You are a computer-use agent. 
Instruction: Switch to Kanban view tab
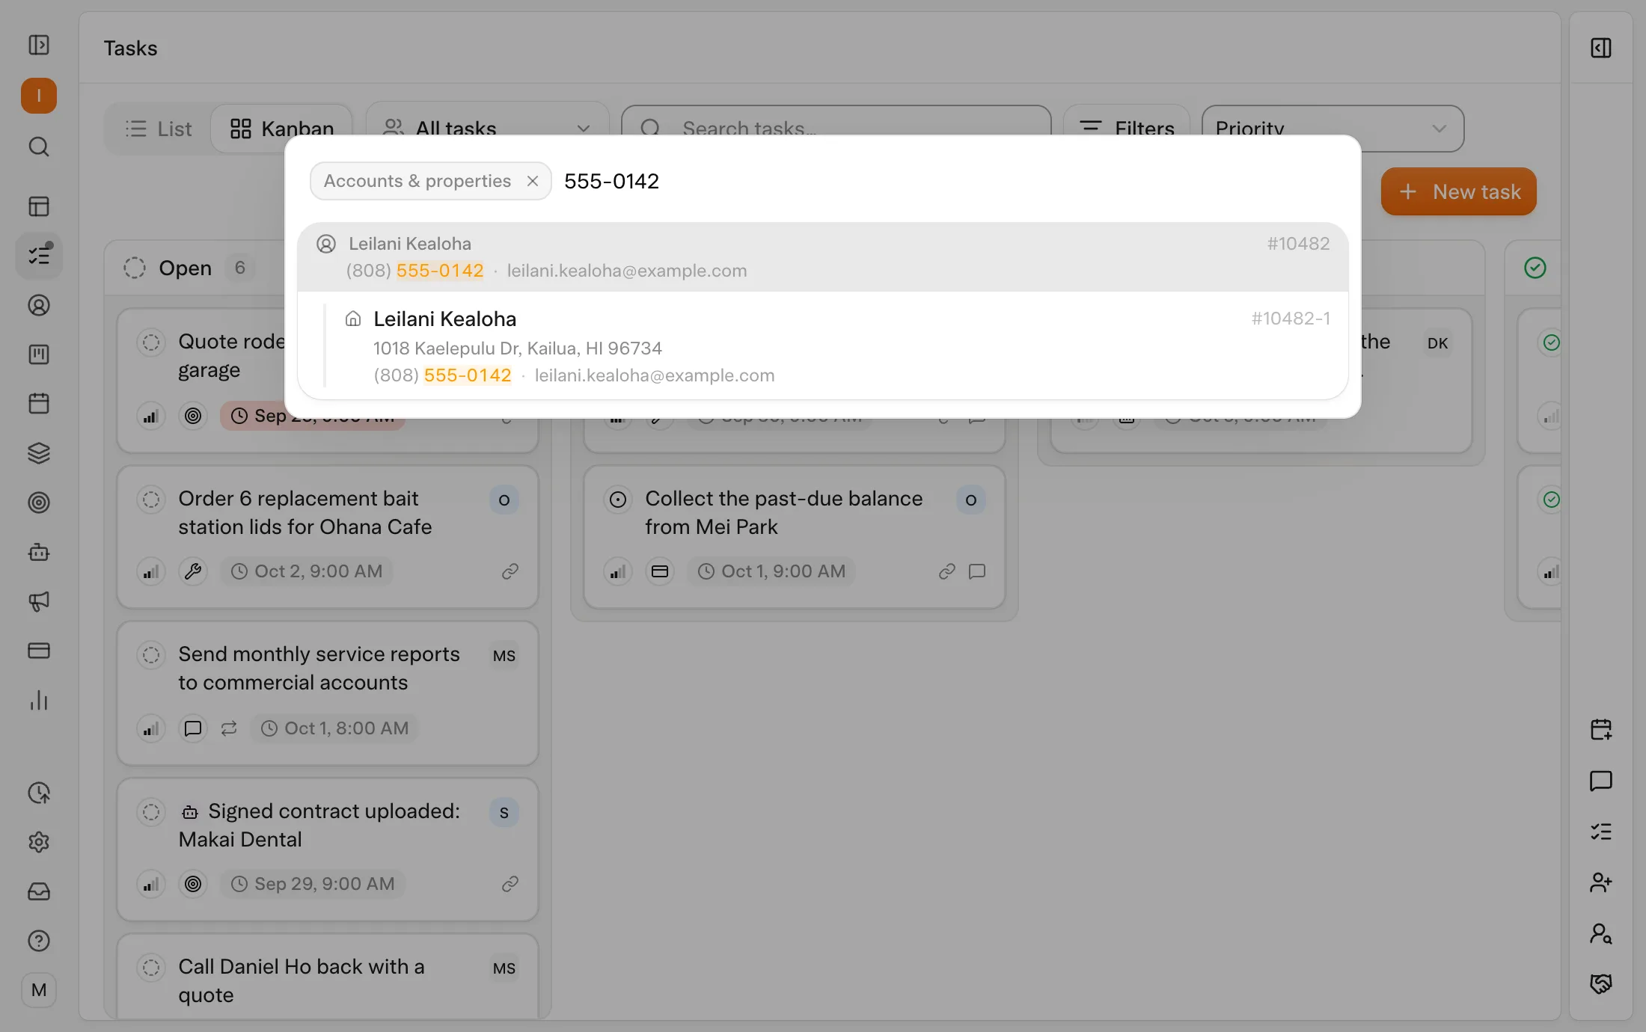(x=281, y=129)
